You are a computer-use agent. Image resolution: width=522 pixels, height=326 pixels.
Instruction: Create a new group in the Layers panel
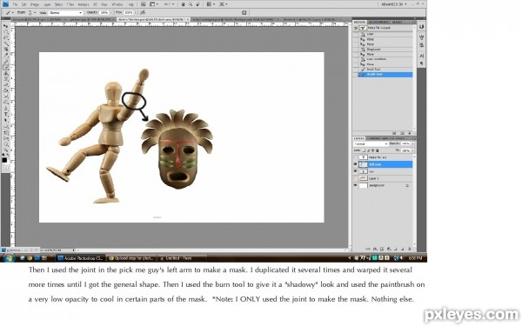pyautogui.click(x=395, y=249)
